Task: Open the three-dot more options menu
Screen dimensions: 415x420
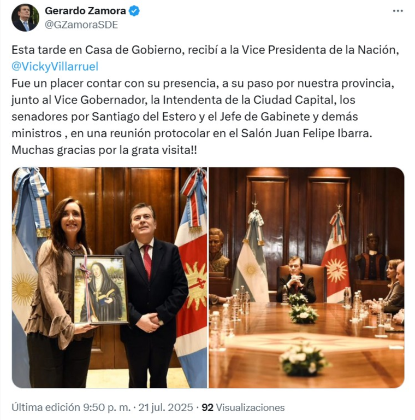Action: coord(398,11)
